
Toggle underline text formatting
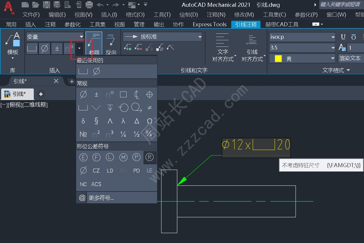pos(343,37)
